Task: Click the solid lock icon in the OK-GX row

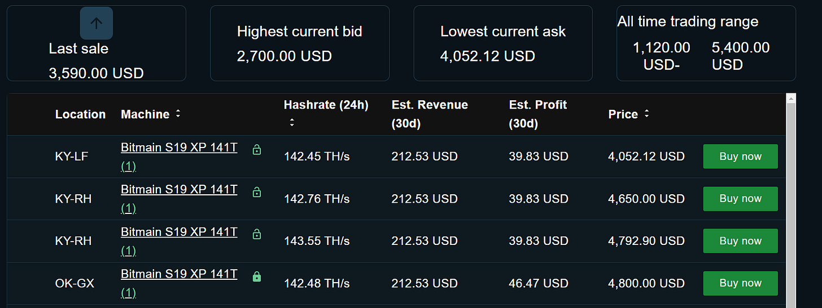Action: pyautogui.click(x=257, y=276)
